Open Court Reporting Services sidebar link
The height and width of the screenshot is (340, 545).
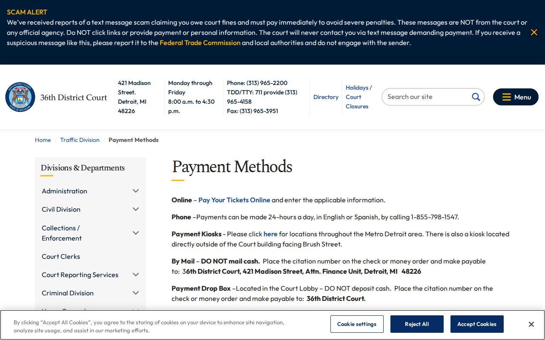tap(80, 275)
